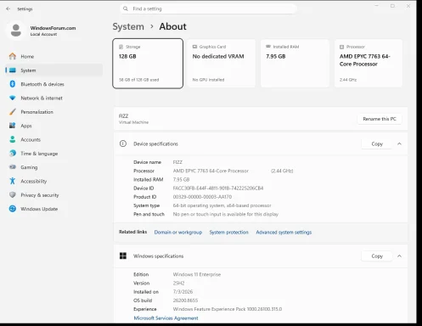Click the Accounts person icon

[13, 139]
